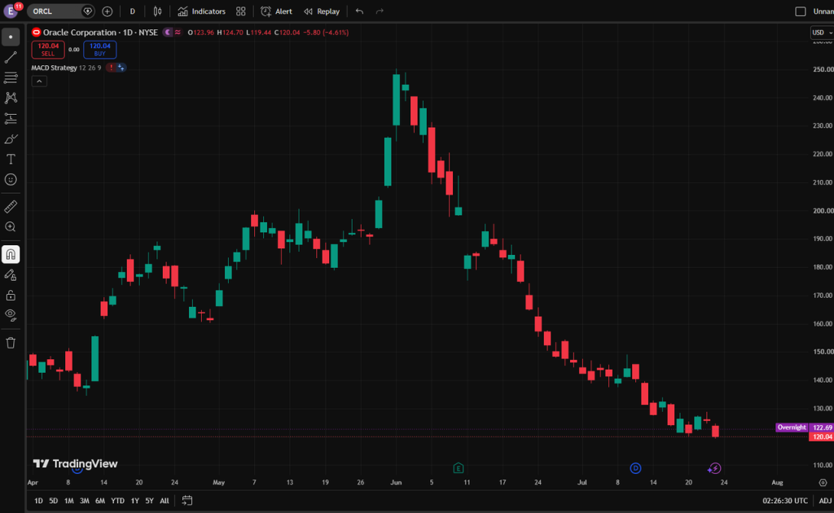This screenshot has height=513, width=834.
Task: Click the extended hours moon icon
Action: (168, 33)
